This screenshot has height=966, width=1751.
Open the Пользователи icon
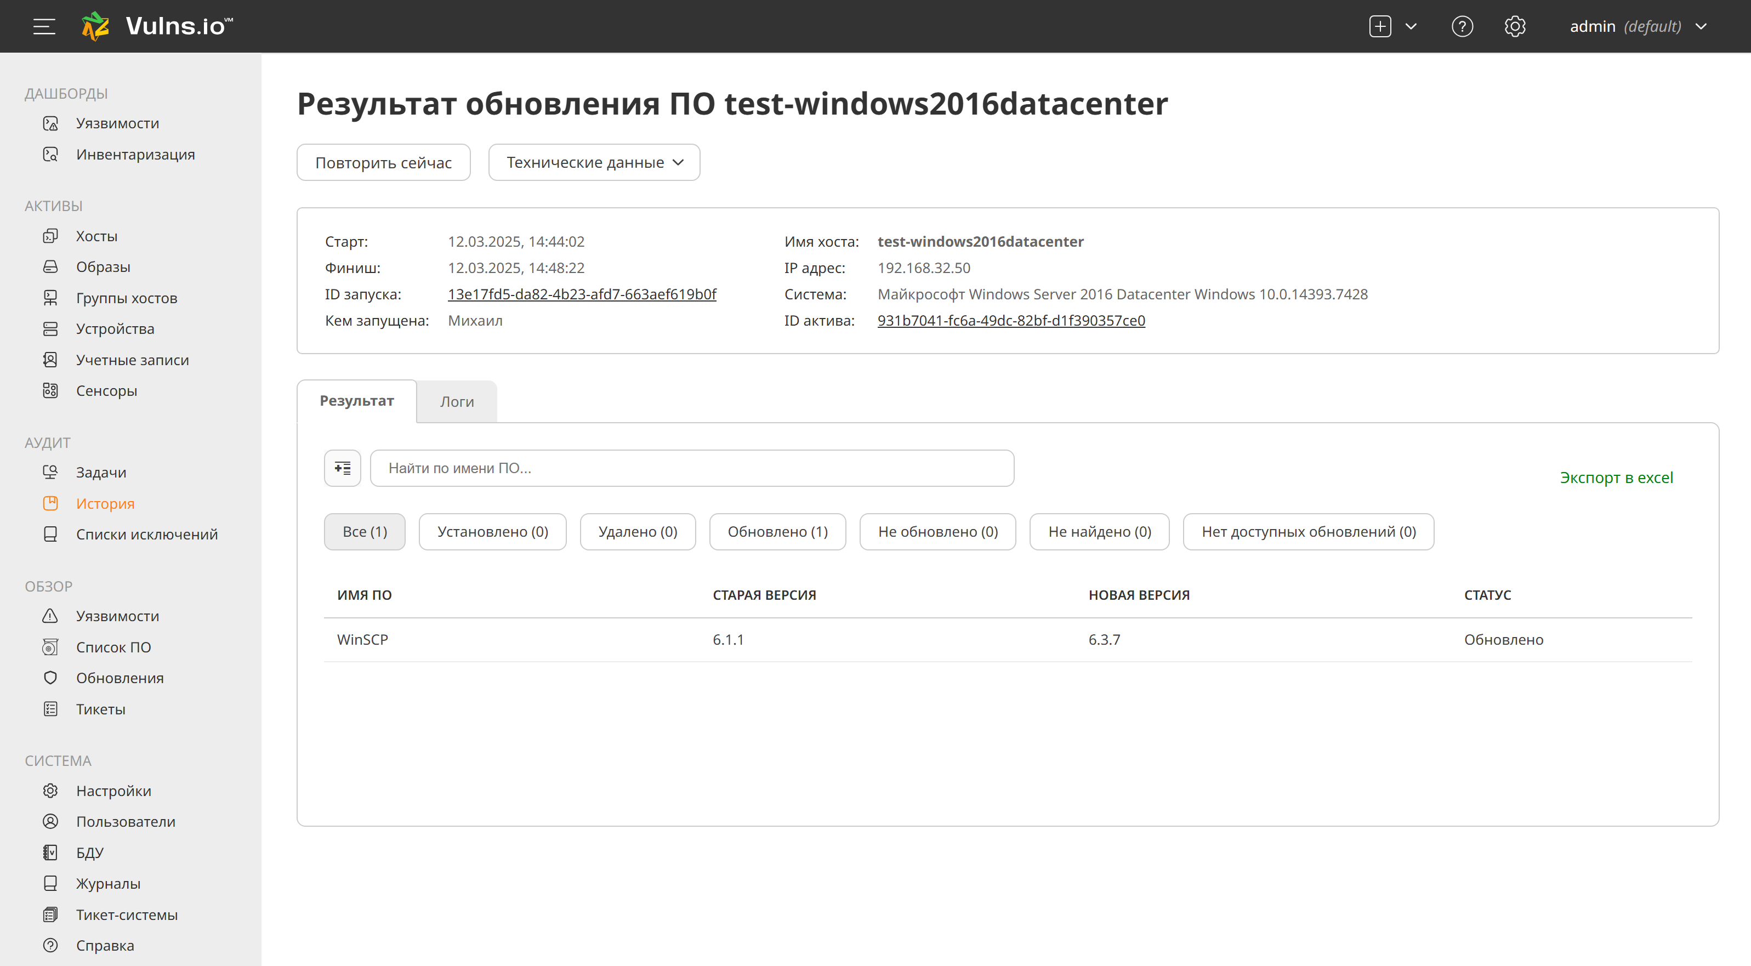[50, 821]
